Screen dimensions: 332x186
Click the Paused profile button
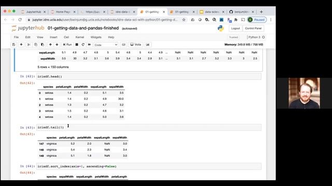[x=257, y=20]
